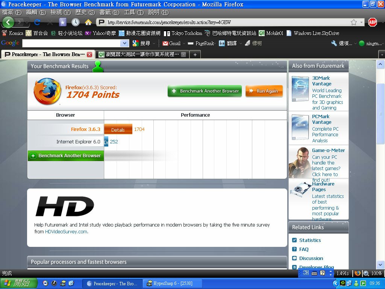Click the 標明 highlight toolbar button
The height and width of the screenshot is (289, 385).
253,44
